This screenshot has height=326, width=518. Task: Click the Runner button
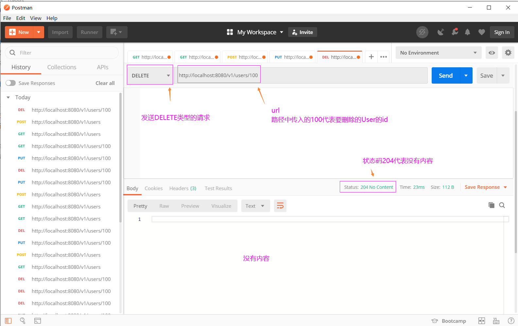pyautogui.click(x=89, y=32)
